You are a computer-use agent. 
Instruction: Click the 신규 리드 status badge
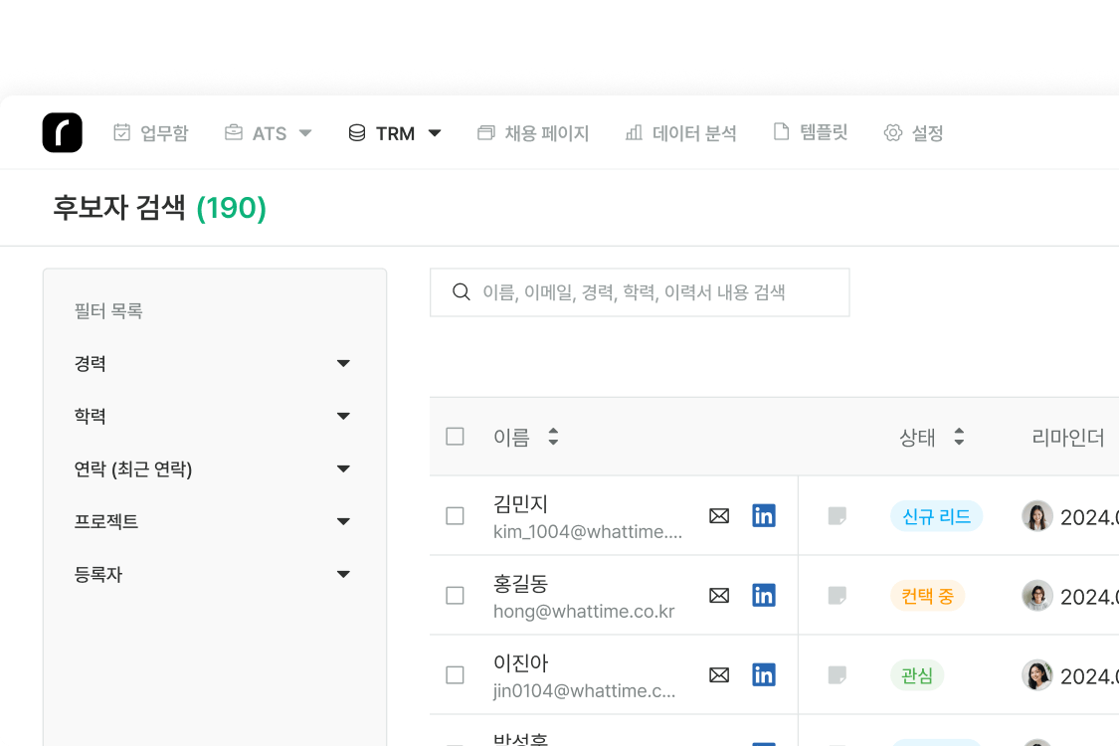tap(936, 516)
